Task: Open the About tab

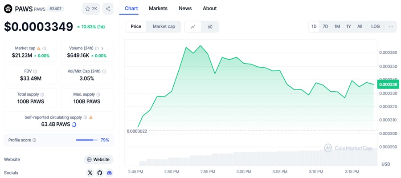Action: point(210,8)
